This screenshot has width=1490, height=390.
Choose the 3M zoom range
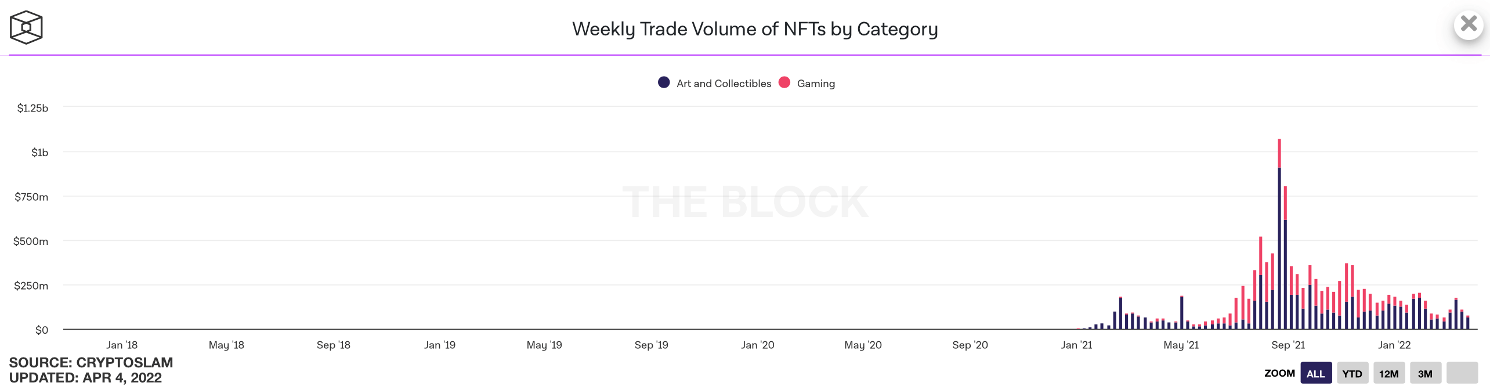pyautogui.click(x=1425, y=374)
